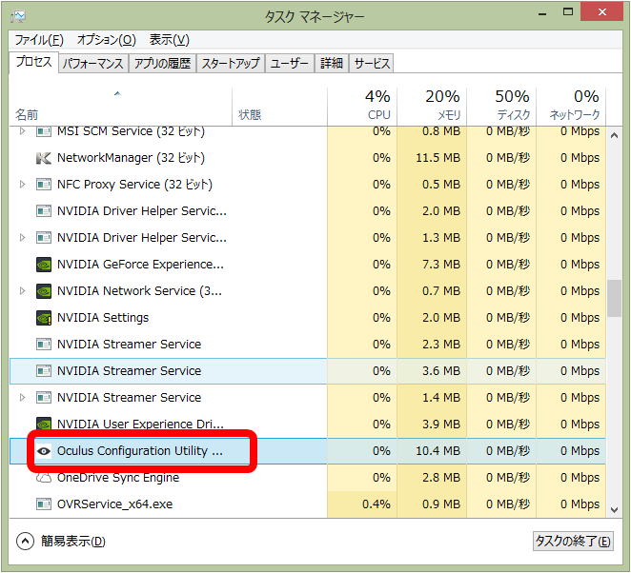Click the タスクの終了 button
Screen dimensions: 631x573
(x=573, y=542)
